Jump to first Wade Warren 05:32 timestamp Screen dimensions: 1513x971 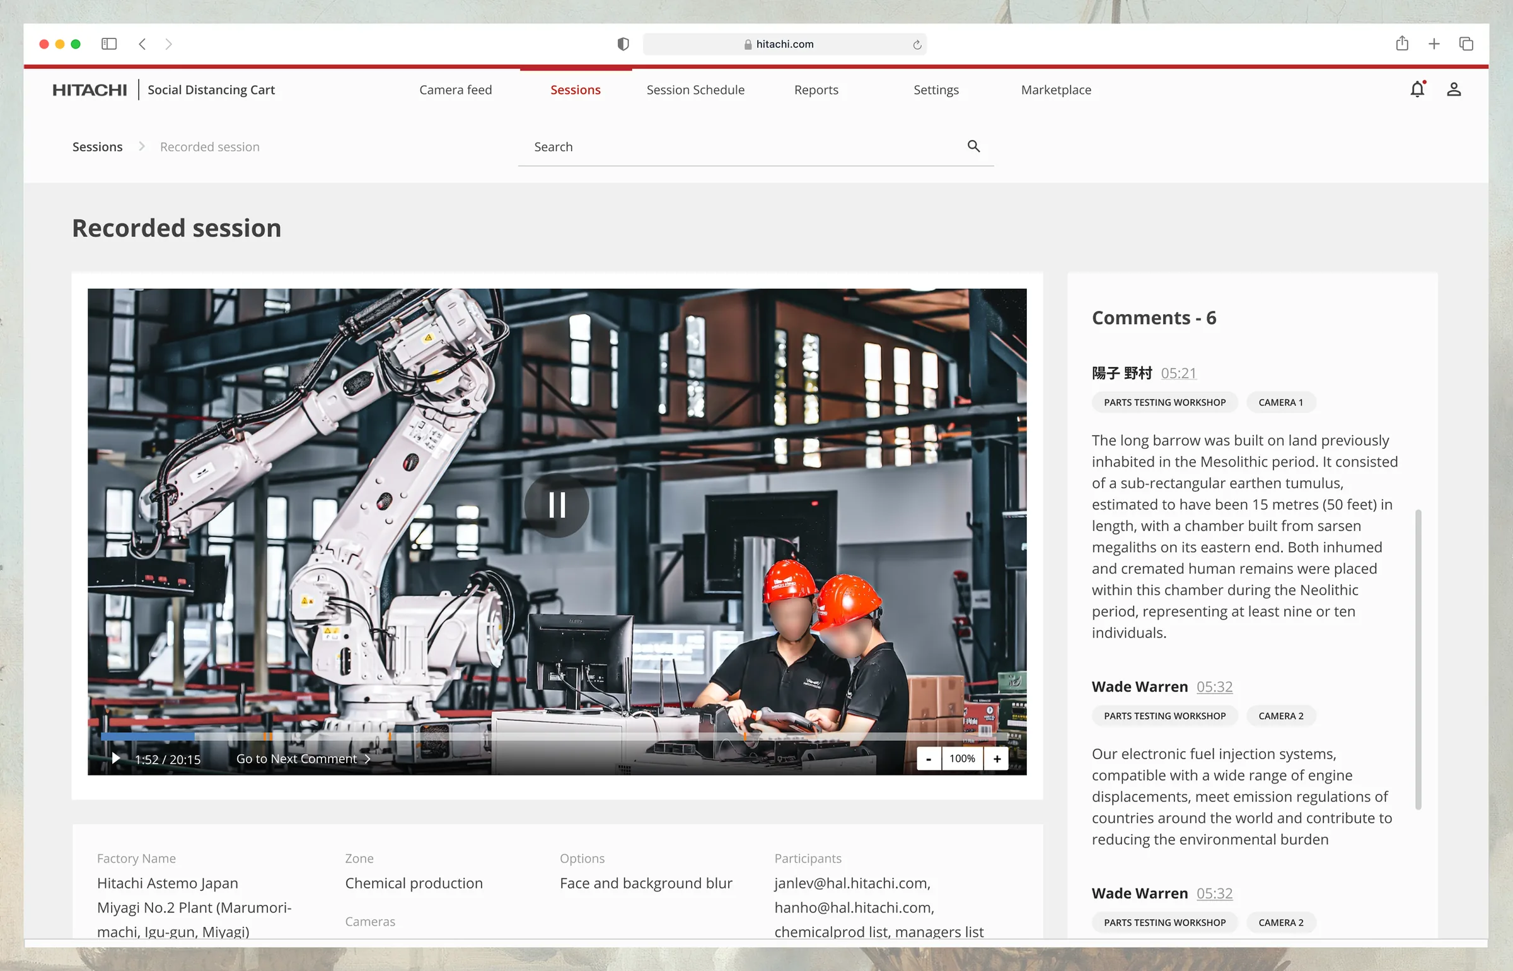[1214, 687]
